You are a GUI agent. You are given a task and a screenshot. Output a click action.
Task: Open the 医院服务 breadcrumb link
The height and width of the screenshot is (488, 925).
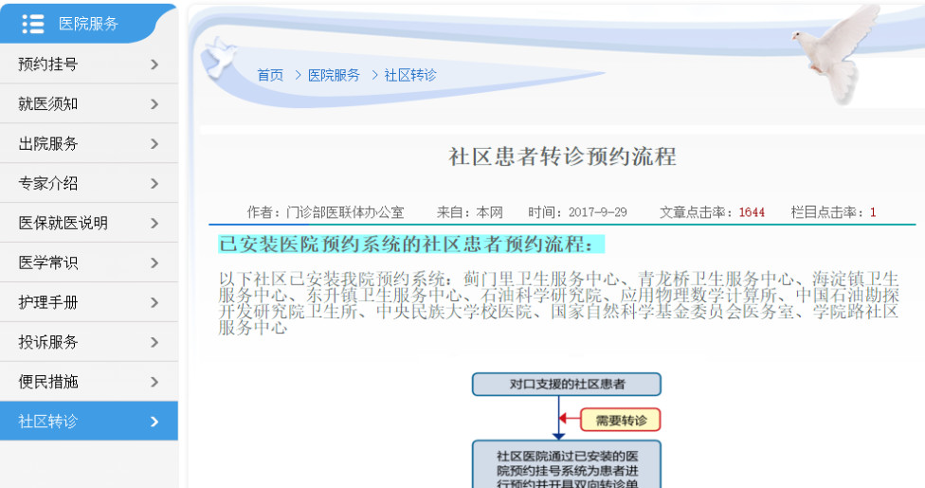(334, 75)
